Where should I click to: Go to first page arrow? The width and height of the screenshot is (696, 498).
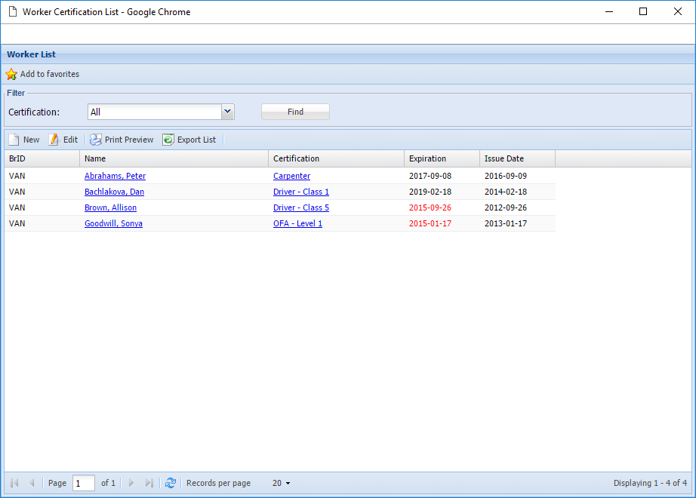pos(14,483)
